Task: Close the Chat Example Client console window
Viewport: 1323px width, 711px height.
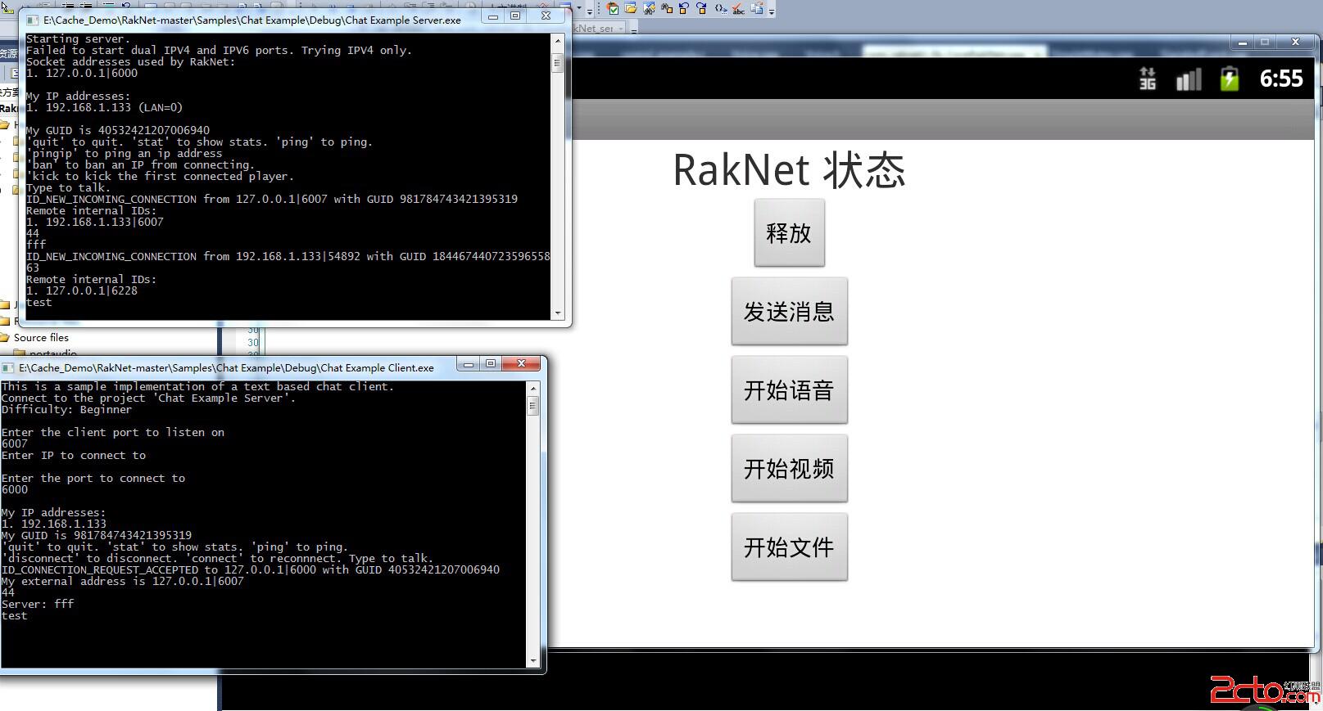Action: [x=521, y=363]
